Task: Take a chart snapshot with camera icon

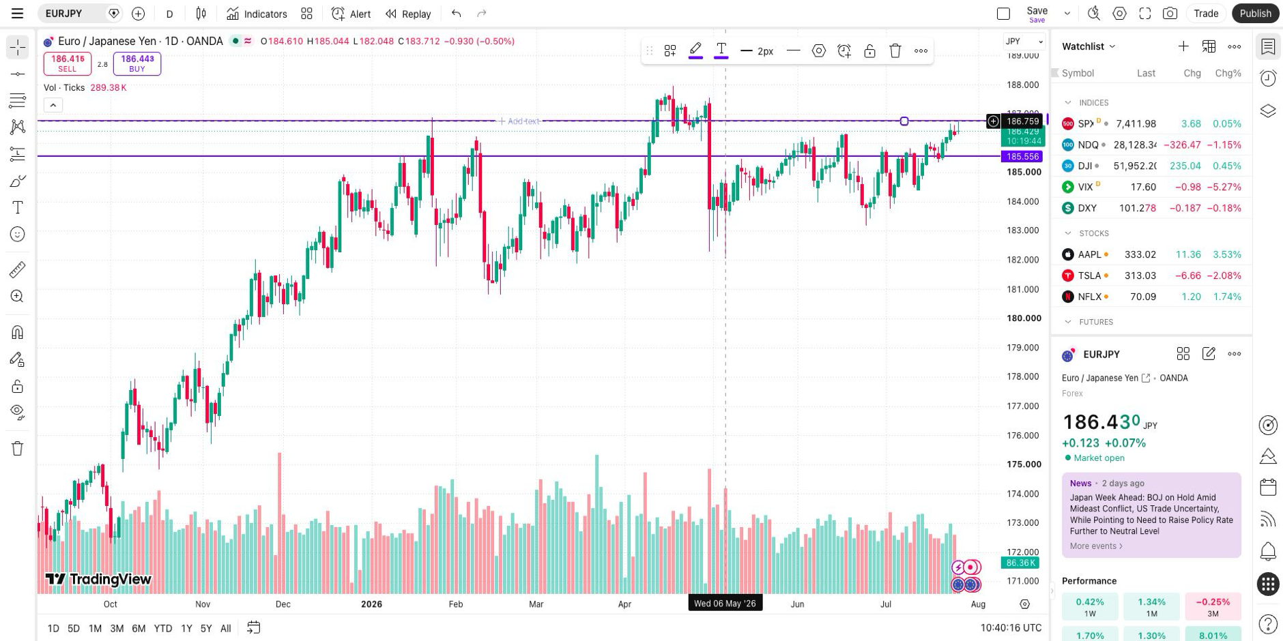Action: tap(1170, 14)
